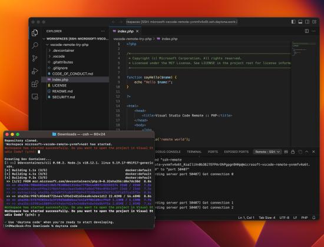Toggle secondary side bar layout button
Image resolution: width=324 pixels, height=247 pixels.
[x=308, y=22]
